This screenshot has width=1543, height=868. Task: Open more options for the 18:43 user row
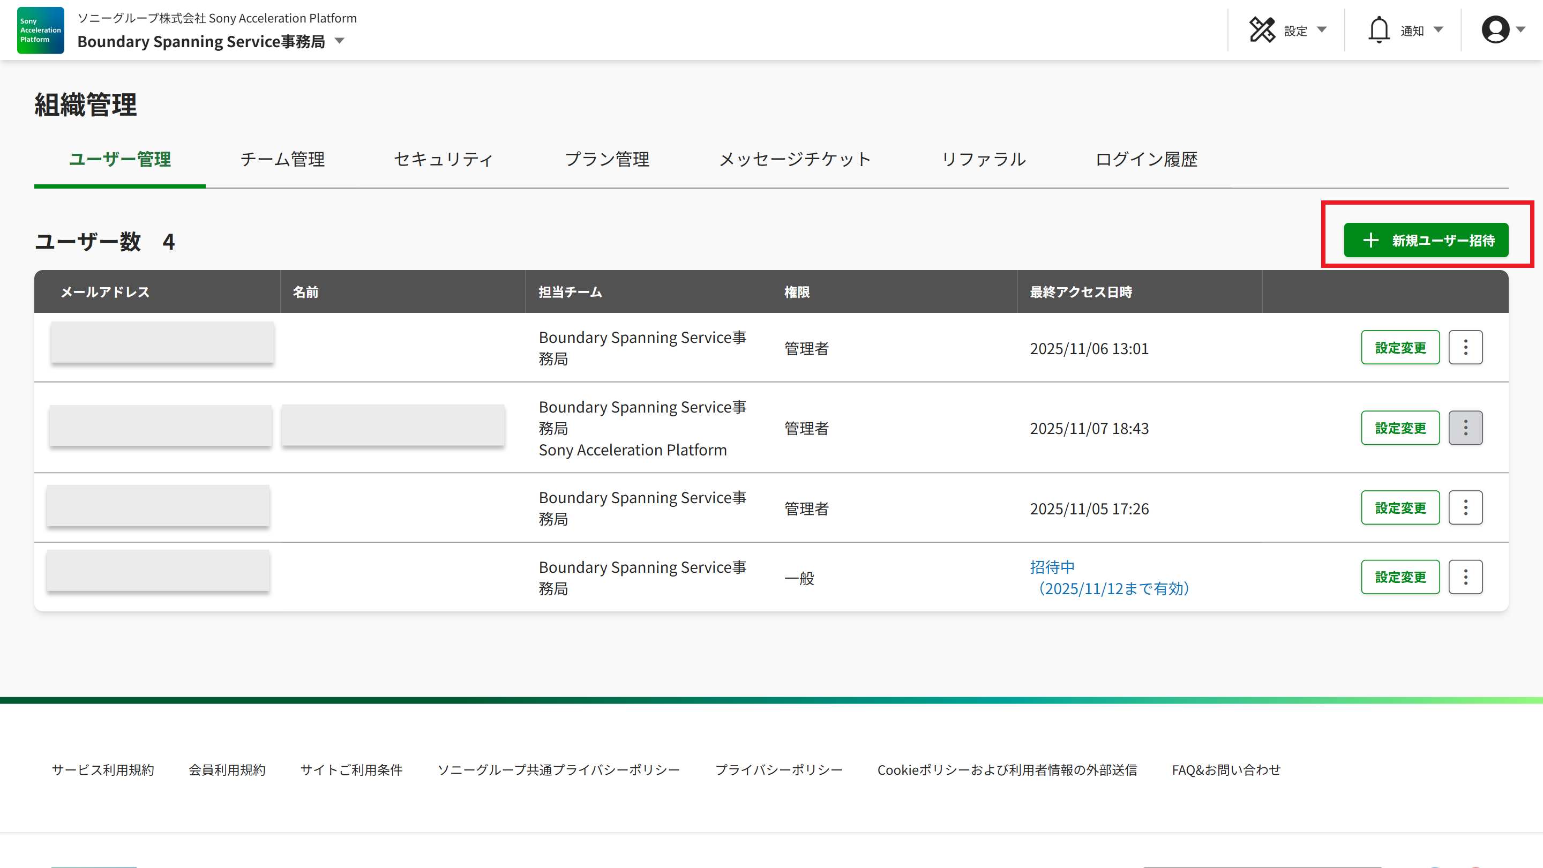pyautogui.click(x=1465, y=428)
